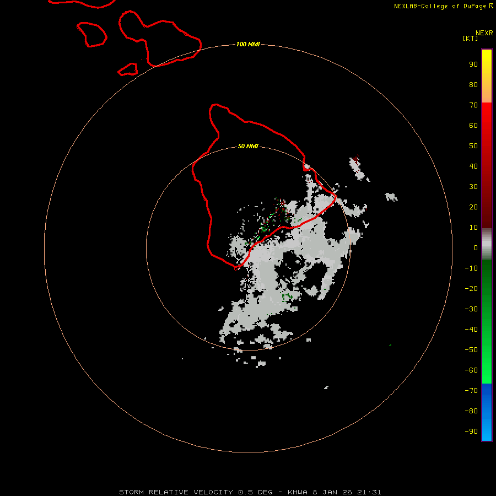Click the "50 NMI" range ring label
496x496 pixels.
248,146
